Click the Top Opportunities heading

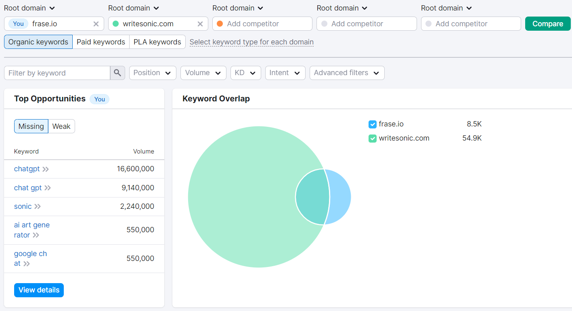click(x=50, y=99)
